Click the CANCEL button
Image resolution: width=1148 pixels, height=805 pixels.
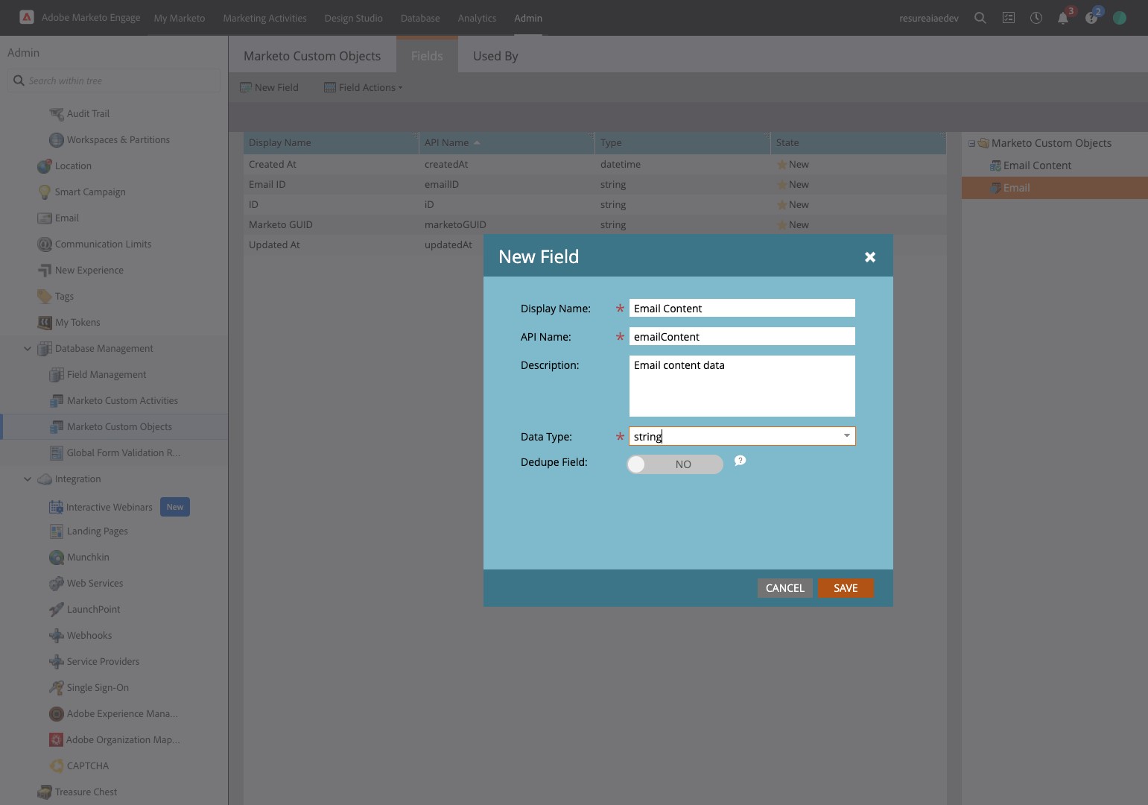point(785,588)
